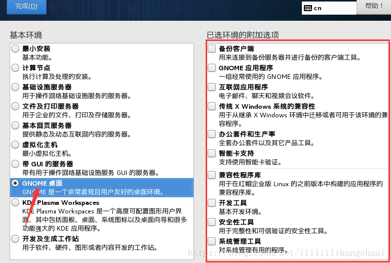Click the text 用于软件、硬件、图形或者内容开发的工作站。
The height and width of the screenshot is (263, 391).
pyautogui.click(x=90, y=248)
